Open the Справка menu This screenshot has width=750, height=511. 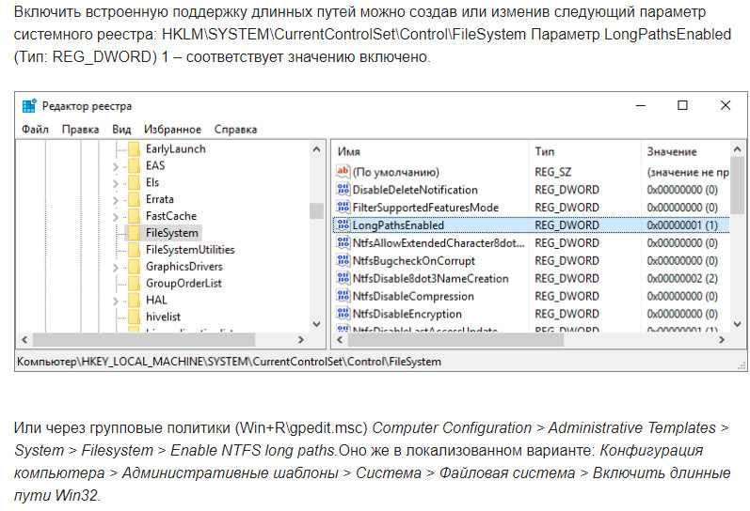pos(235,130)
